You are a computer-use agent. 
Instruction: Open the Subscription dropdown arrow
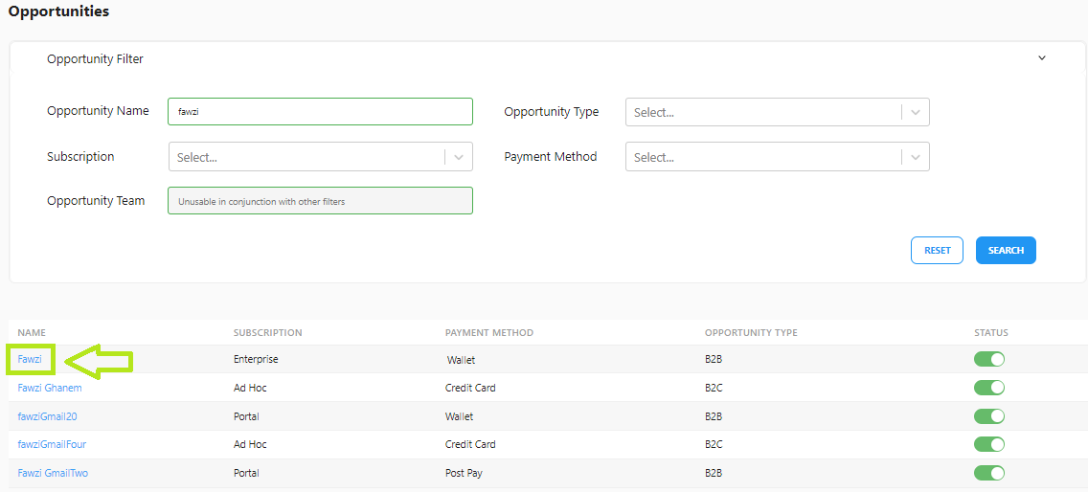tap(459, 158)
